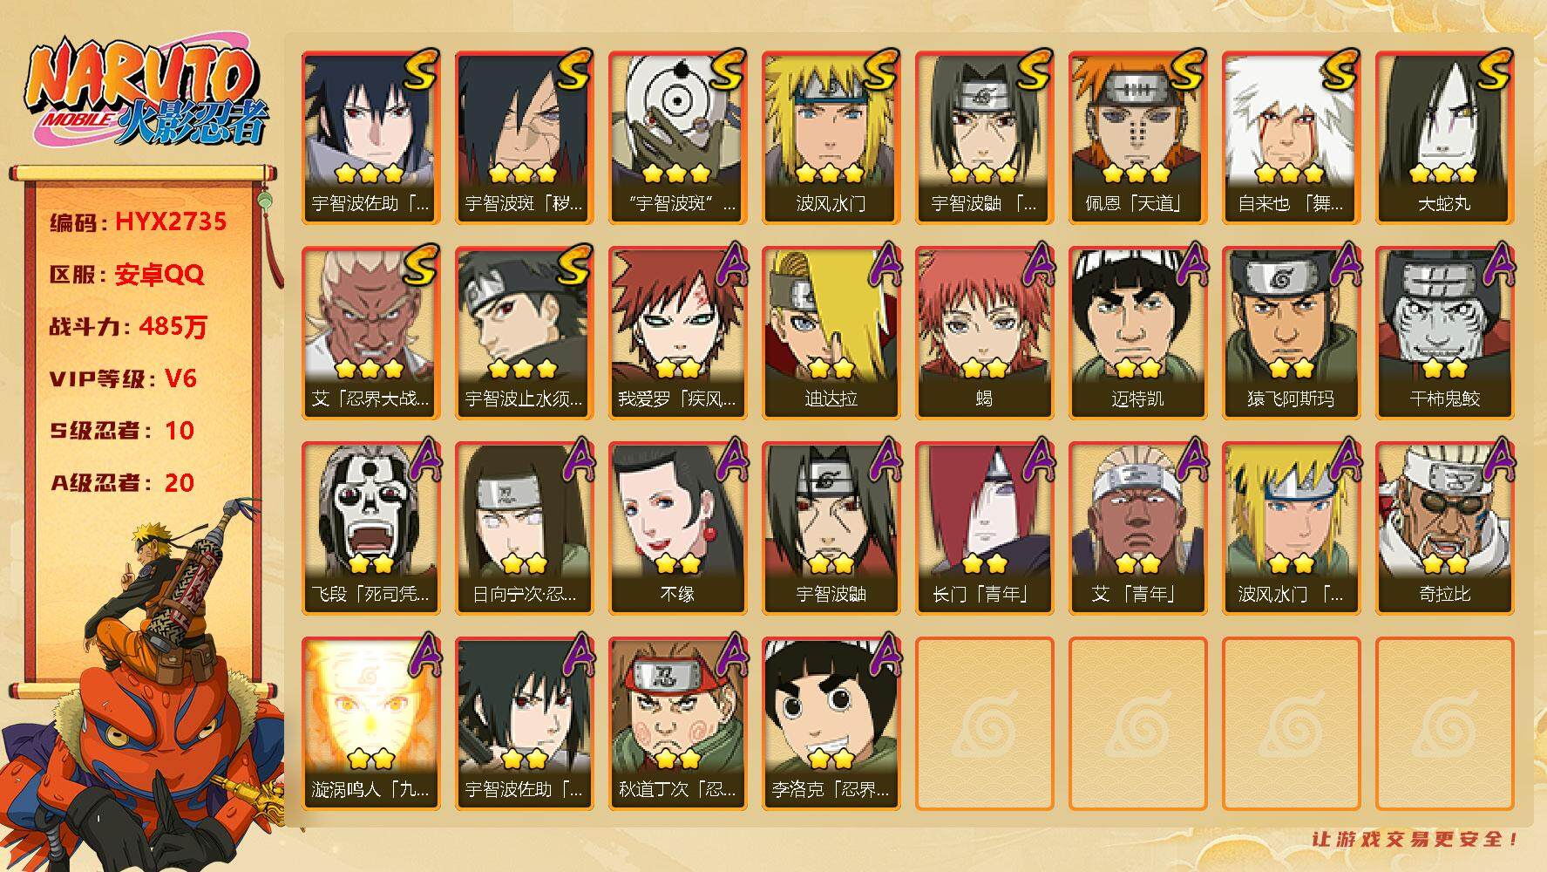Click the S rank badge on 大蛇丸
1547x872 pixels.
(x=1491, y=69)
